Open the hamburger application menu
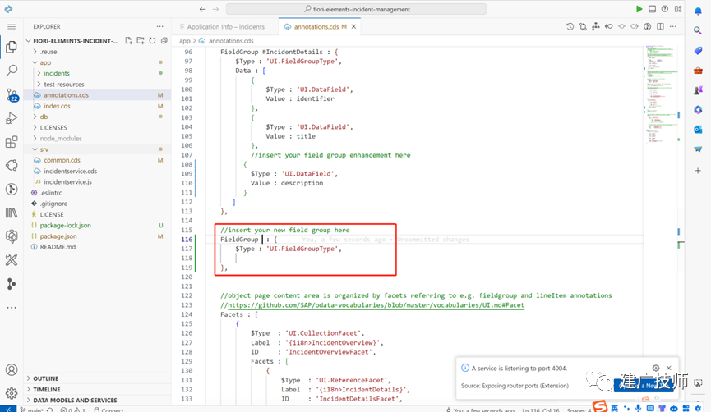Viewport: 711px width, 412px height. pos(12,27)
